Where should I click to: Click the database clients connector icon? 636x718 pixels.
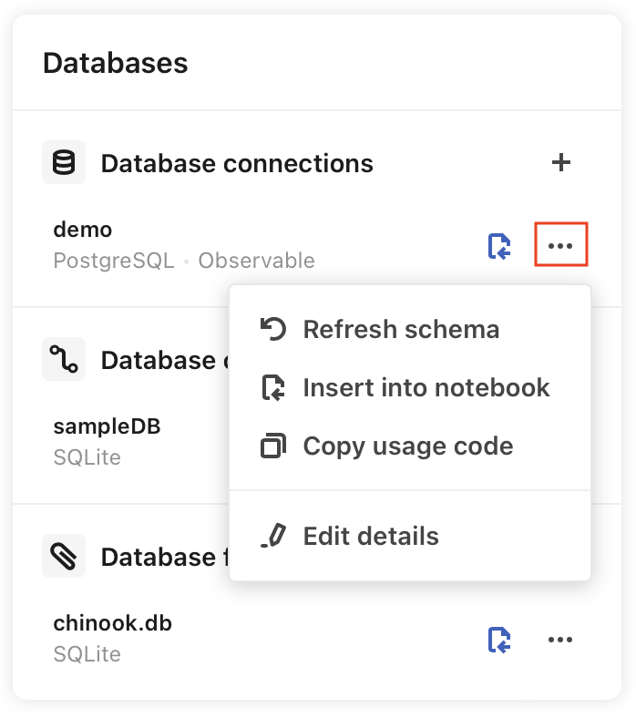click(64, 359)
